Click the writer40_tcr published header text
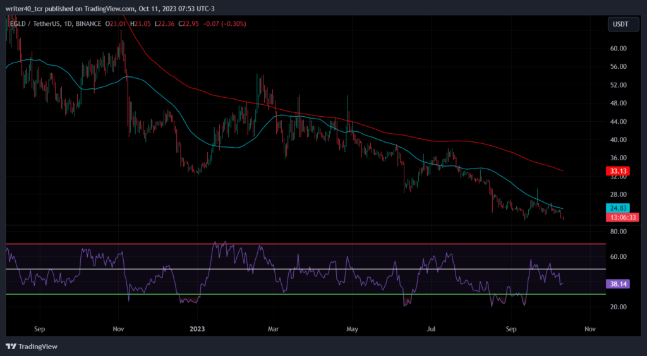Viewport: 647px width, 356px height. (x=110, y=9)
